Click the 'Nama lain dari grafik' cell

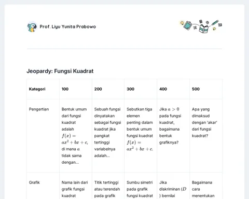pyautogui.click(x=76, y=186)
